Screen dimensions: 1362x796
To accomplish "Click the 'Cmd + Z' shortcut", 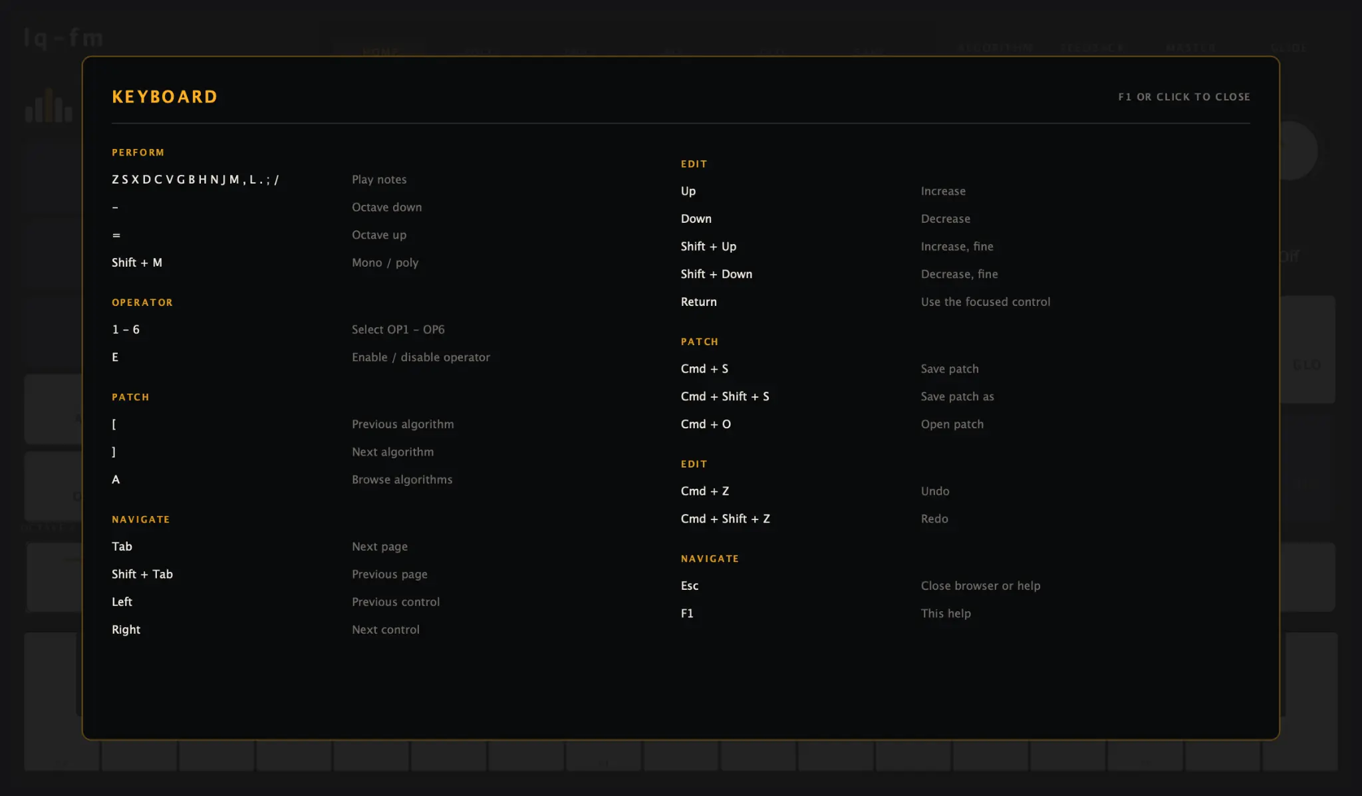I will click(x=705, y=491).
